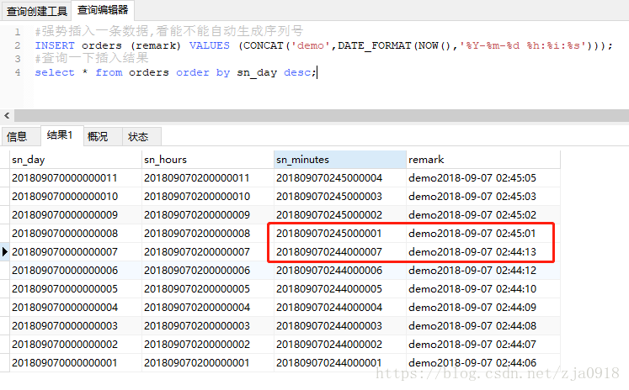Click the horizontal scrollbar track under the editor
Image resolution: width=629 pixels, height=390 pixels.
point(322,116)
